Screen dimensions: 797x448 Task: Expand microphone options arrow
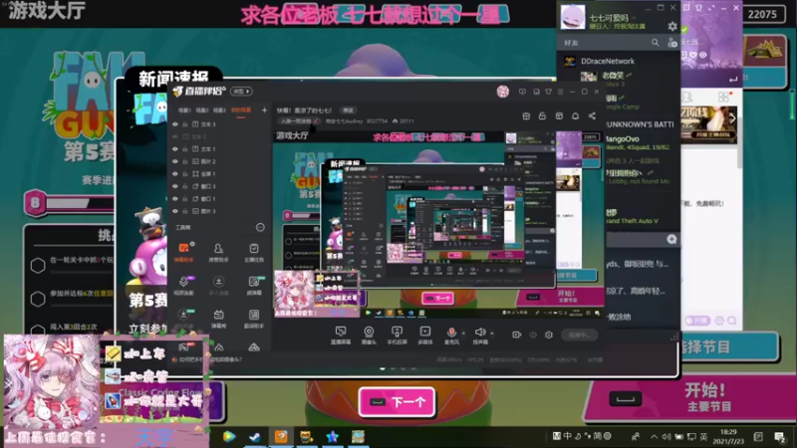463,334
